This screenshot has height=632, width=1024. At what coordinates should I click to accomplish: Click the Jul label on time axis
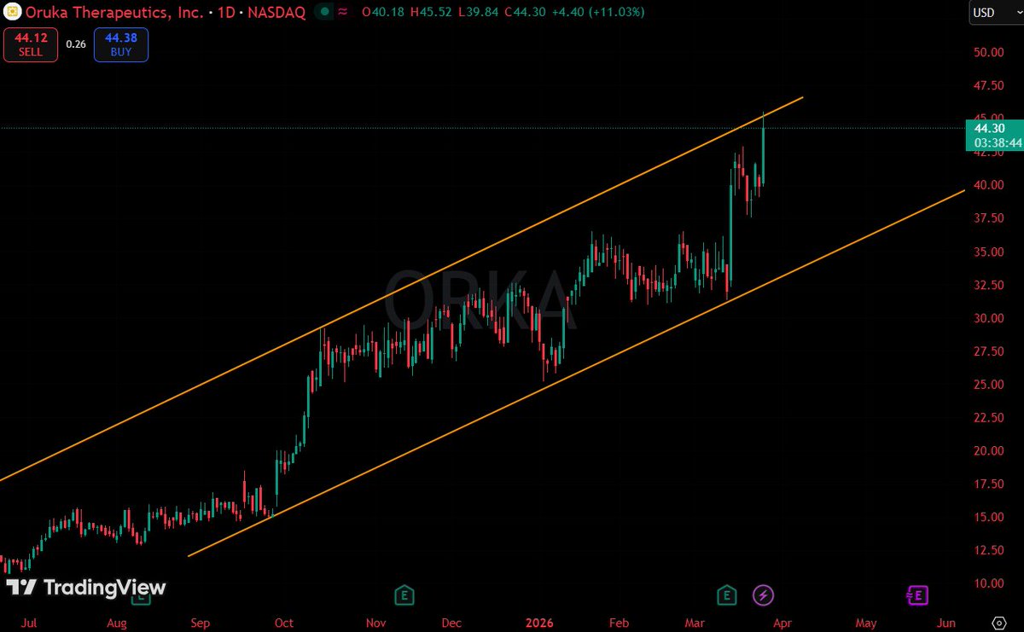(28, 623)
